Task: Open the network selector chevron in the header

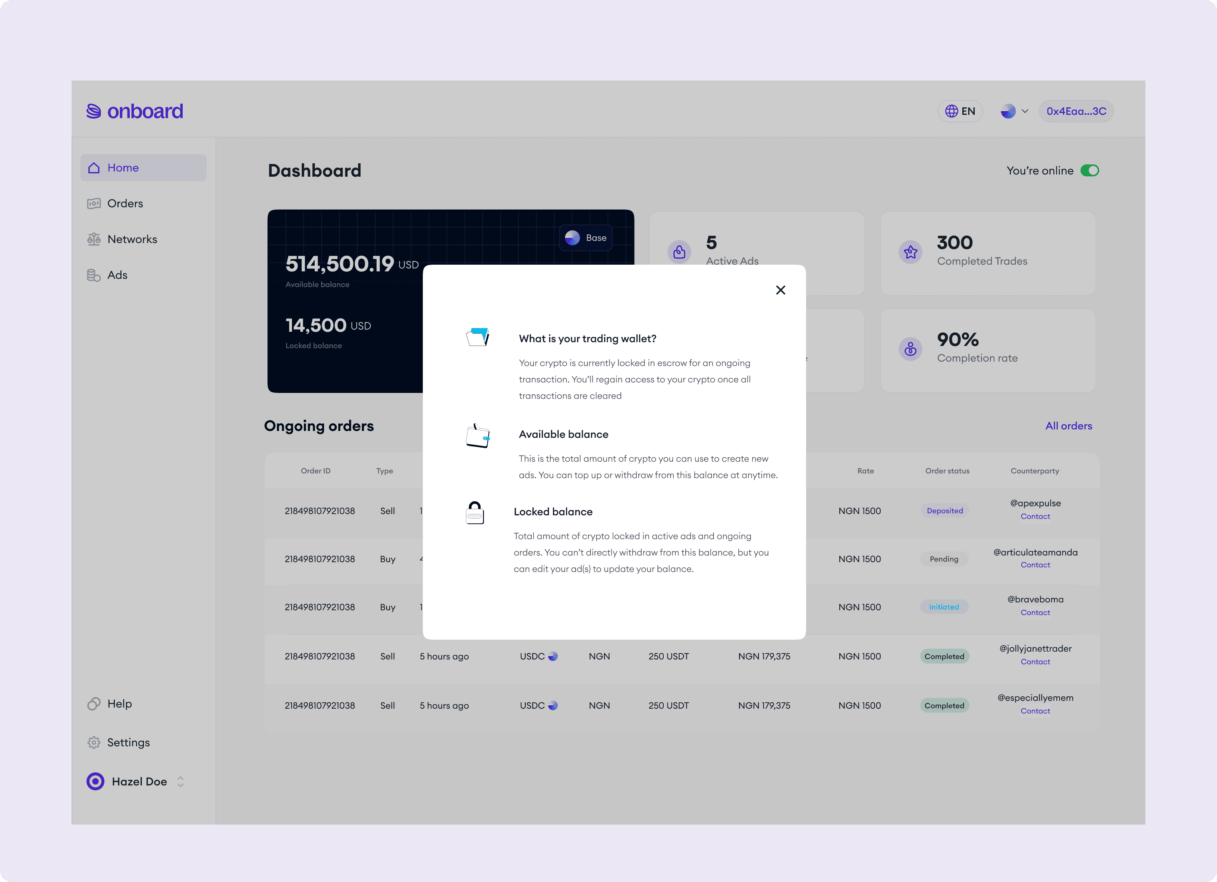Action: point(1025,111)
